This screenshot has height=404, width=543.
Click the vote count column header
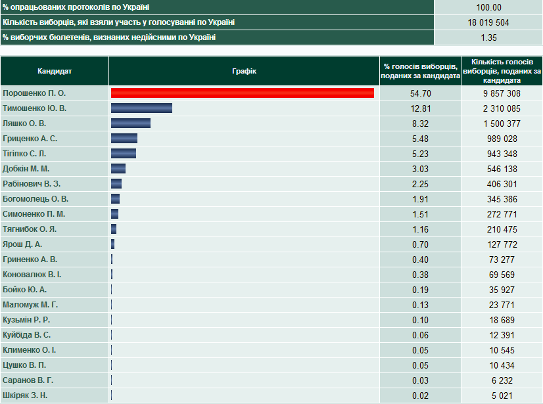(x=502, y=71)
